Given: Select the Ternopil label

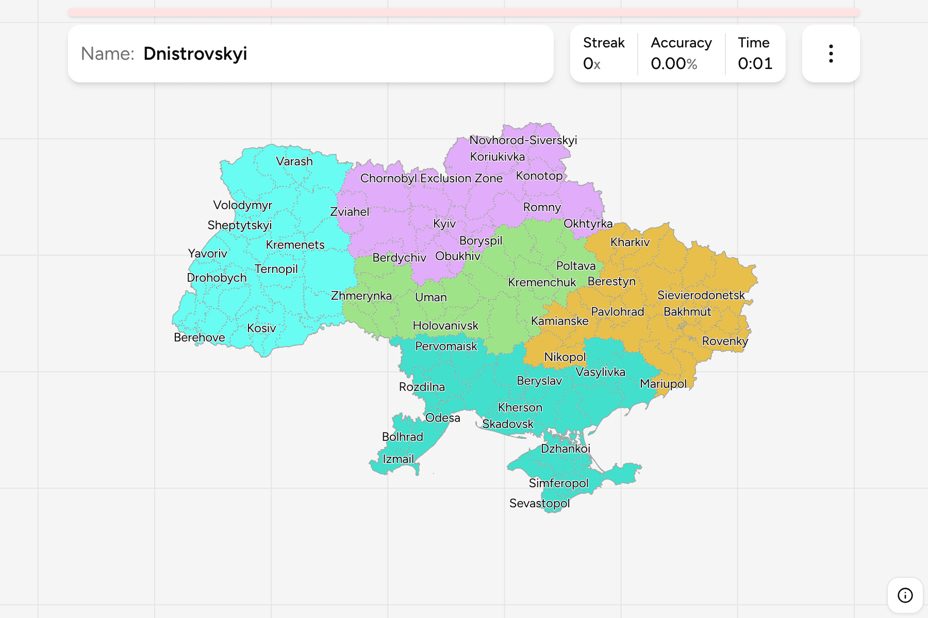Looking at the screenshot, I should point(276,269).
